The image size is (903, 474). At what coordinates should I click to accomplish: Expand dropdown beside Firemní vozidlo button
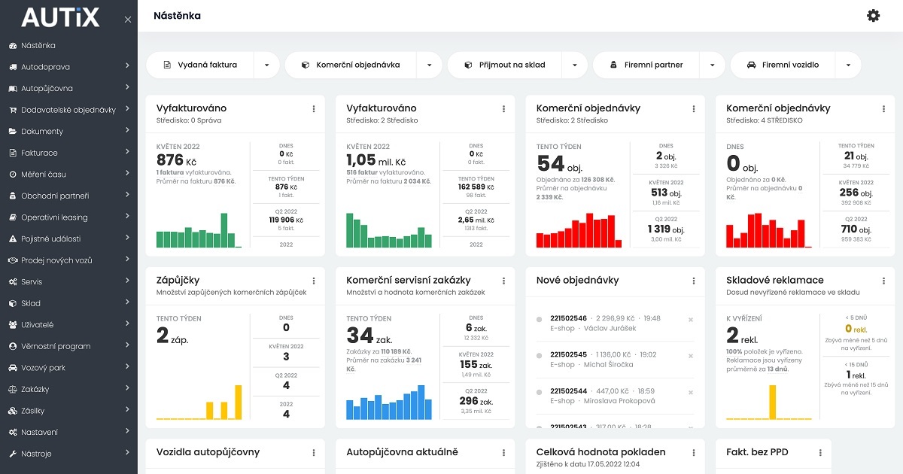[x=848, y=65]
